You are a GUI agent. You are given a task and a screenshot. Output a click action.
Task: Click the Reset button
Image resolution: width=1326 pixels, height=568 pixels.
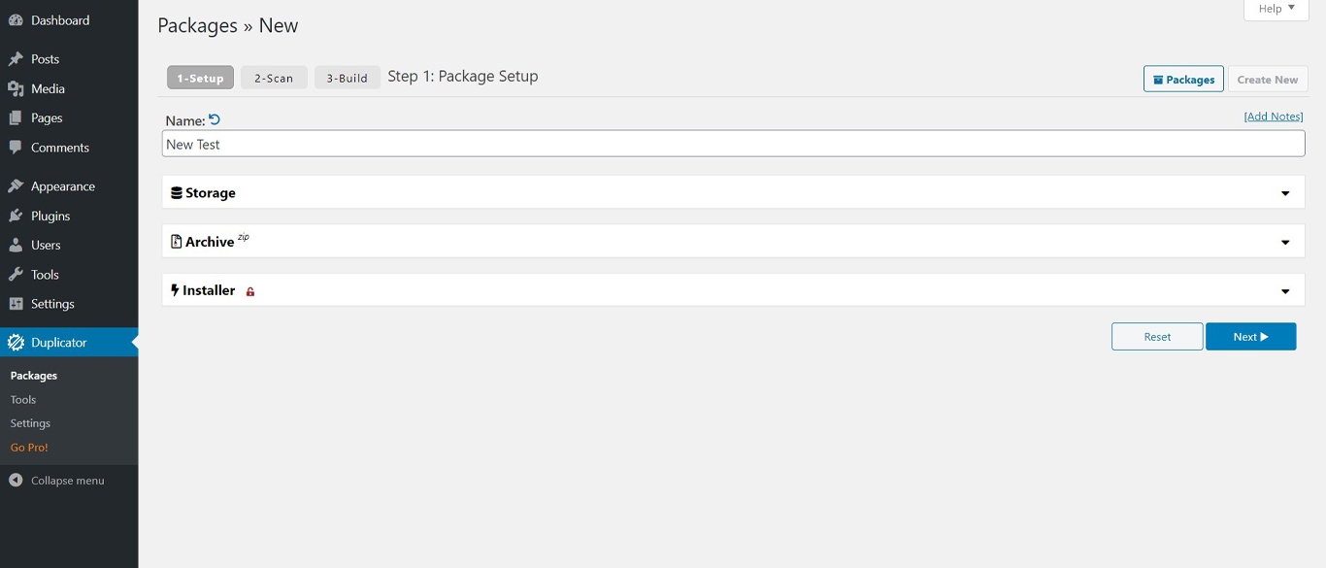(1157, 336)
